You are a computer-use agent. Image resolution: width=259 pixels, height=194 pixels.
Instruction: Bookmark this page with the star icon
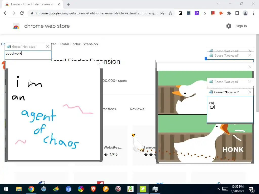click(x=170, y=13)
